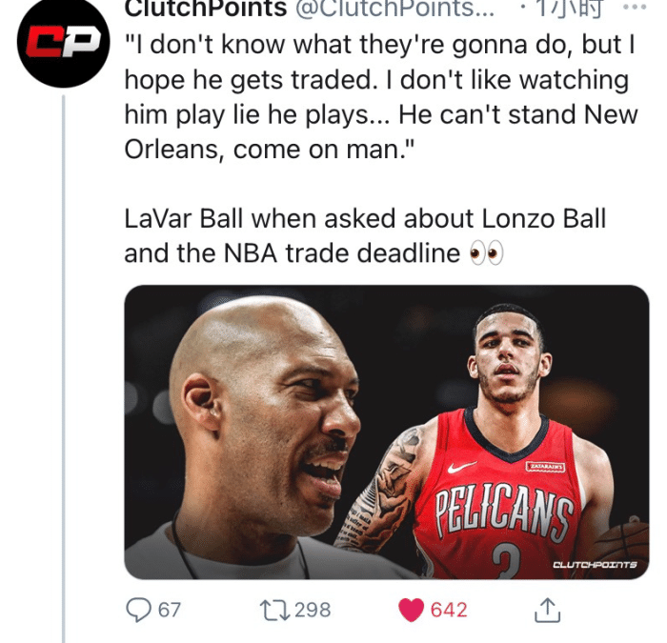The image size is (667, 643).
Task: Open the attached LaVar and Lonzo image
Action: coord(386,432)
